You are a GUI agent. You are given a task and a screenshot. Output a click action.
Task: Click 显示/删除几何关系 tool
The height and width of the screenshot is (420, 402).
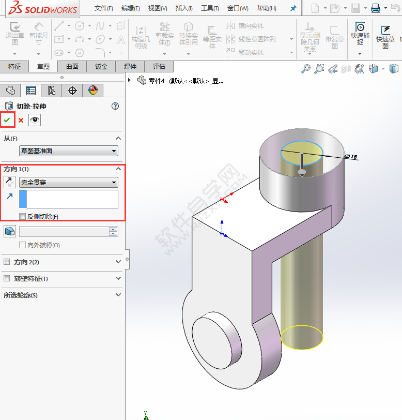[310, 37]
